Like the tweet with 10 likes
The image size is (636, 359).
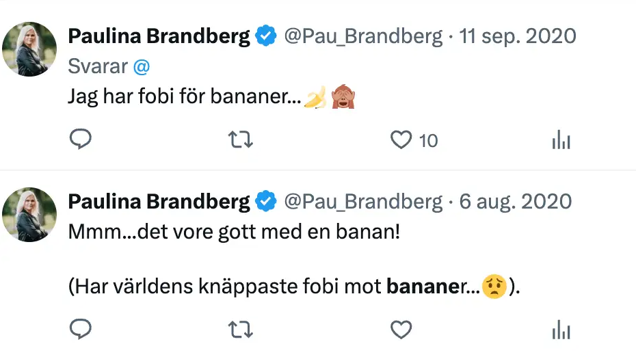(x=401, y=140)
